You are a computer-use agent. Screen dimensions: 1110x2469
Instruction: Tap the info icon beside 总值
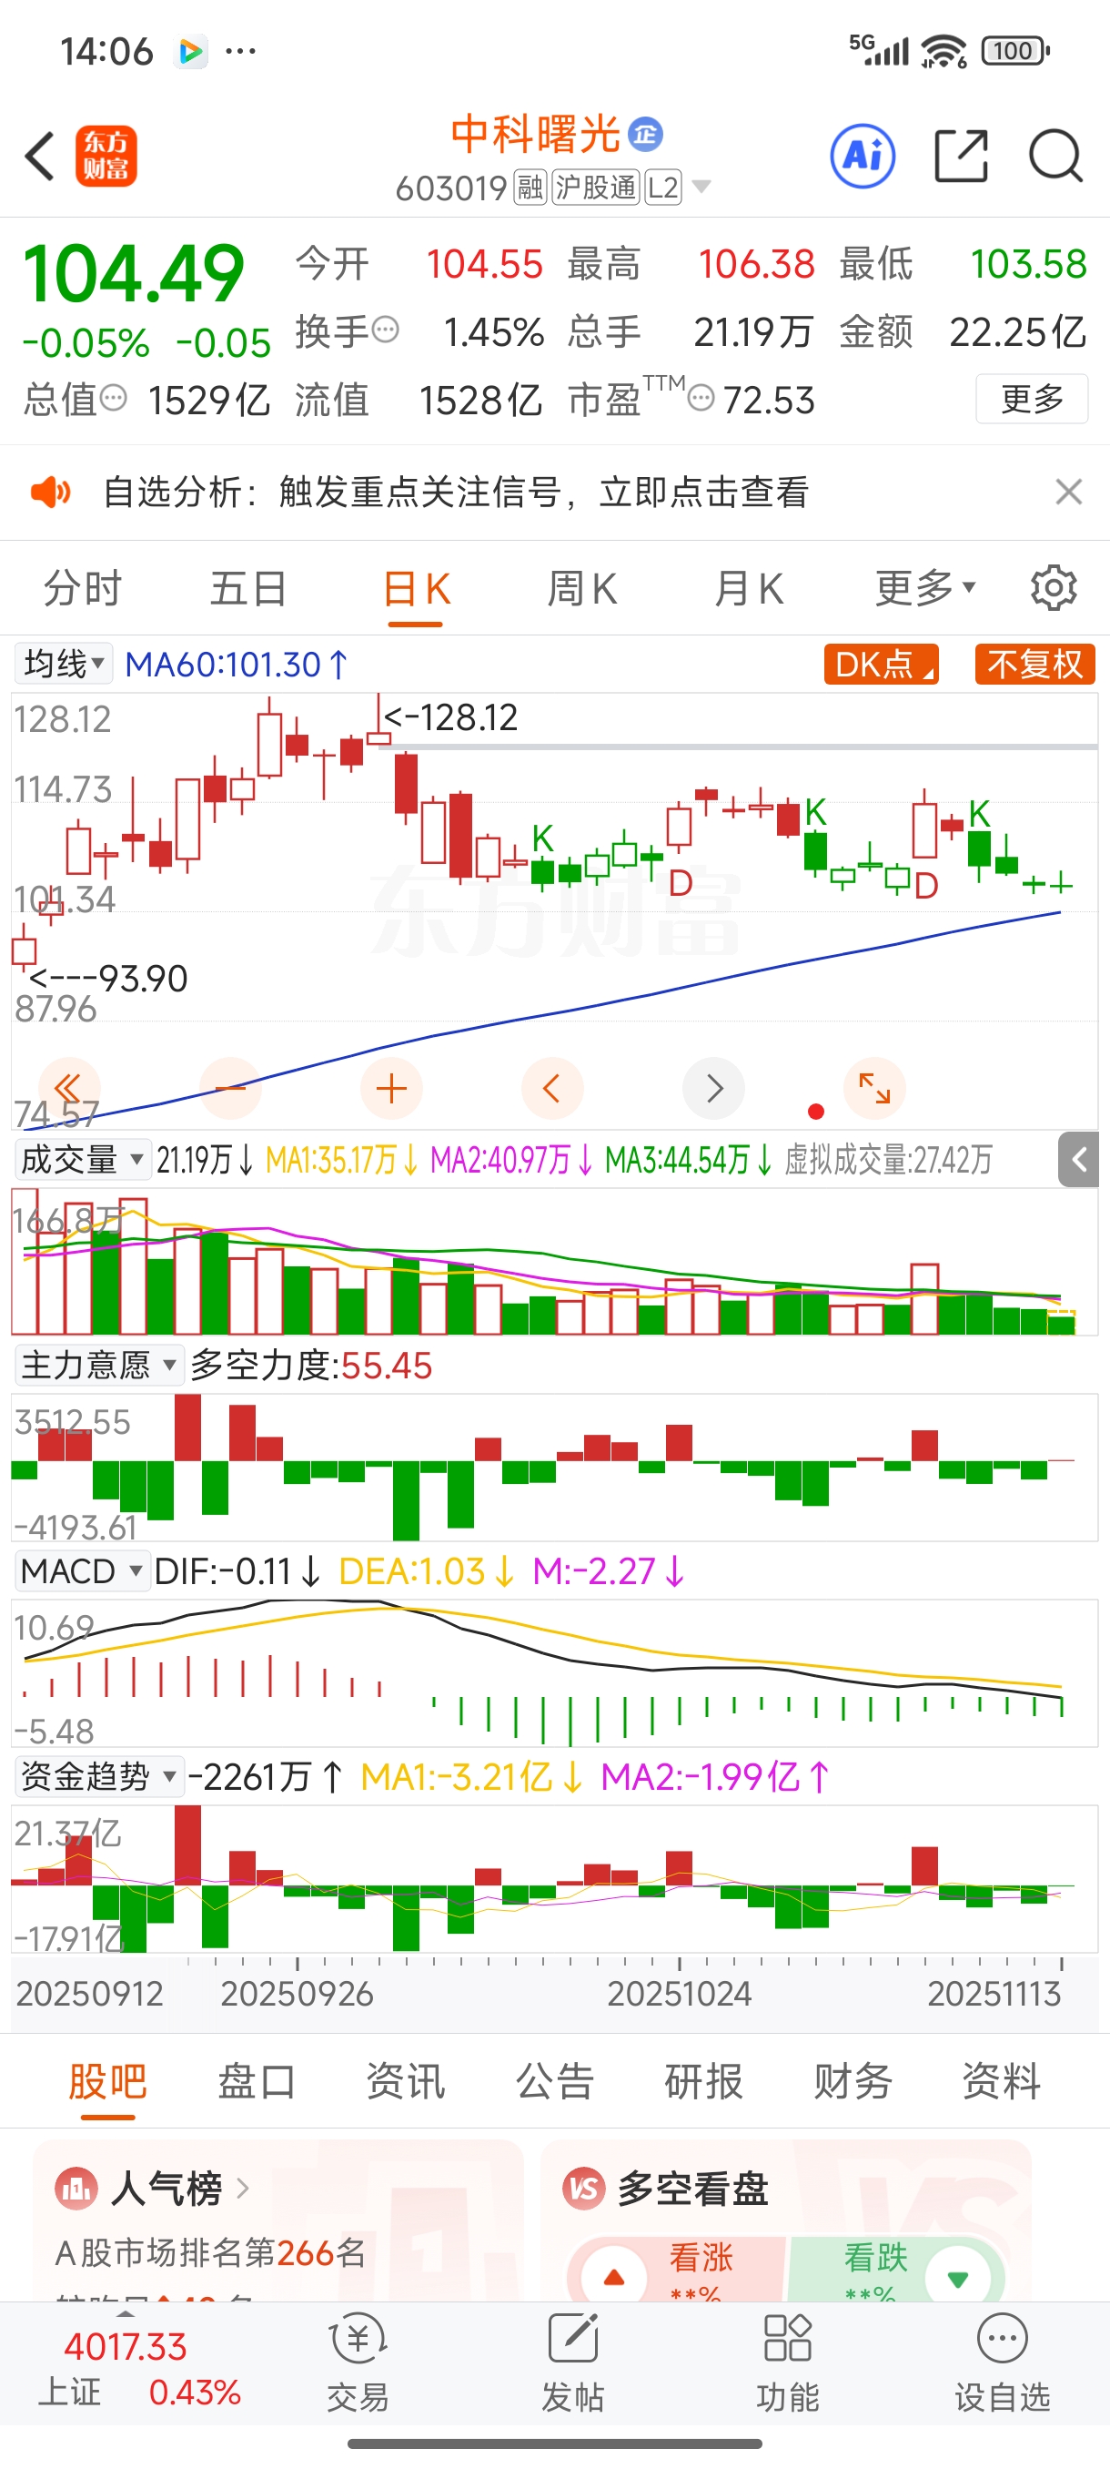(x=113, y=398)
